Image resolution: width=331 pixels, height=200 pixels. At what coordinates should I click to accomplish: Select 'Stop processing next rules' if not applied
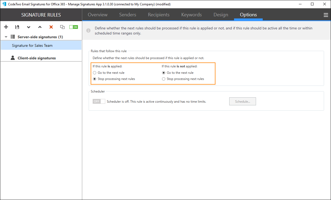point(163,79)
